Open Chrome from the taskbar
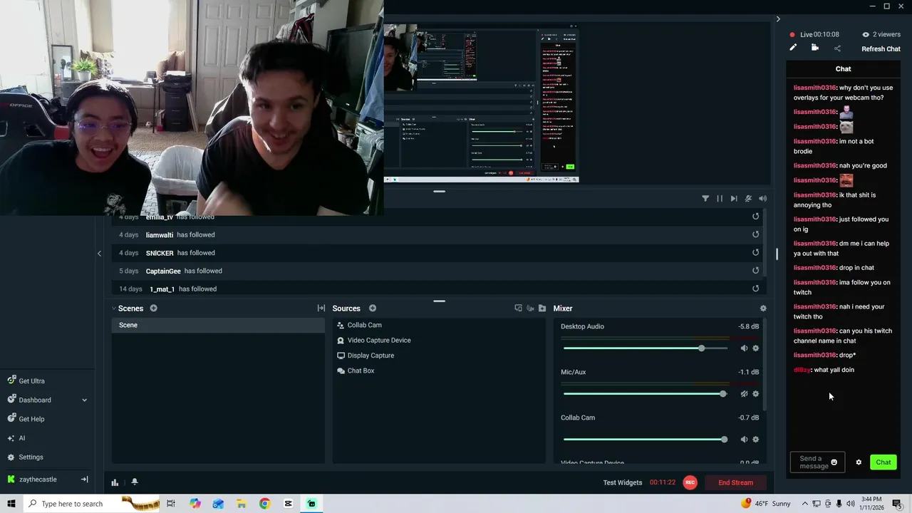The image size is (912, 513). [264, 504]
